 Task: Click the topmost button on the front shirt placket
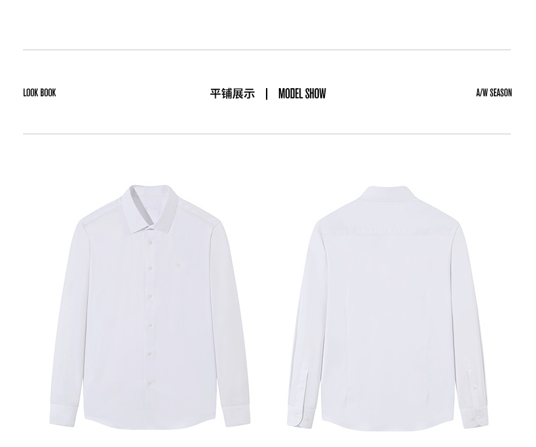click(x=150, y=242)
